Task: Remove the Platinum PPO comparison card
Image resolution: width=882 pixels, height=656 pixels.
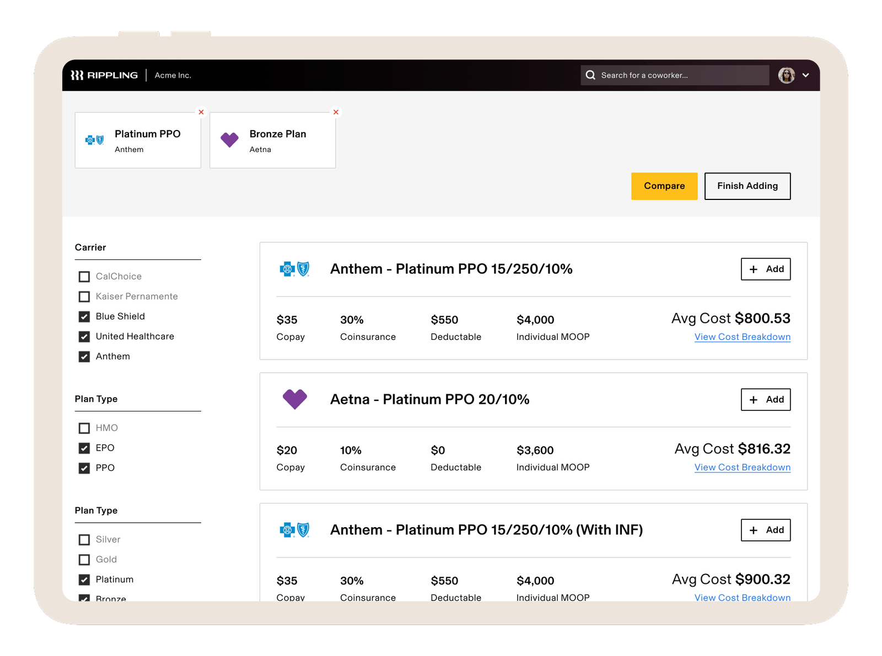Action: pyautogui.click(x=201, y=112)
